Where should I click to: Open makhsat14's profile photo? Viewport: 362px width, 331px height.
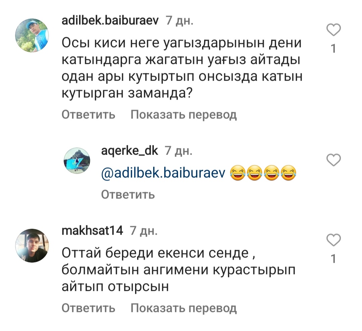[x=32, y=245]
